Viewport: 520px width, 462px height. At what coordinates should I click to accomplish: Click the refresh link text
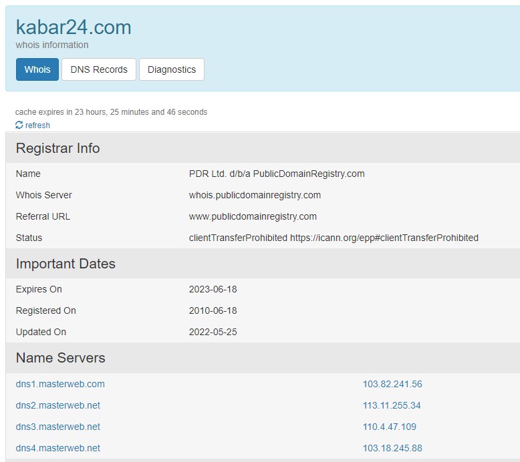click(x=37, y=126)
